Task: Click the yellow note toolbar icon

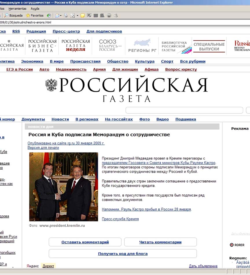Action: pyautogui.click(x=82, y=15)
